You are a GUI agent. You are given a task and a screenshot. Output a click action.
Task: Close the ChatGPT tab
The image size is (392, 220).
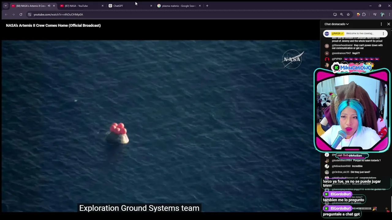click(151, 6)
